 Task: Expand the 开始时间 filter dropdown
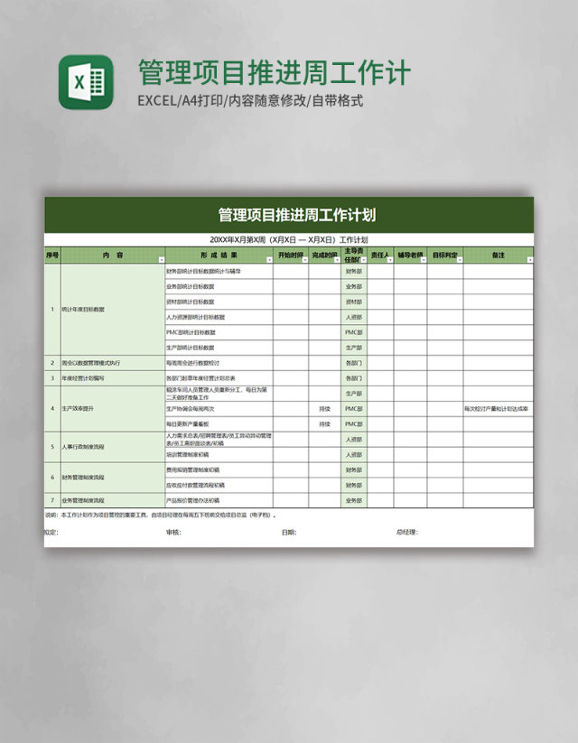(304, 259)
